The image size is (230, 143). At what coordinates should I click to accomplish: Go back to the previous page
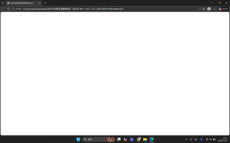(3, 9)
